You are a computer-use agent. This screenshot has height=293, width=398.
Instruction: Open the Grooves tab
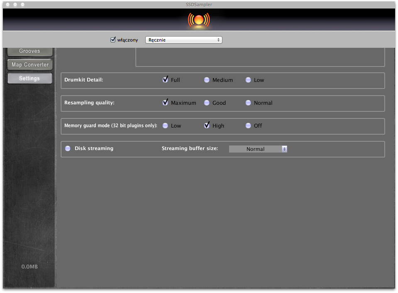tap(30, 51)
